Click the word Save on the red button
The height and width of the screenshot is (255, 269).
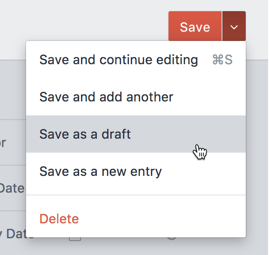(195, 27)
